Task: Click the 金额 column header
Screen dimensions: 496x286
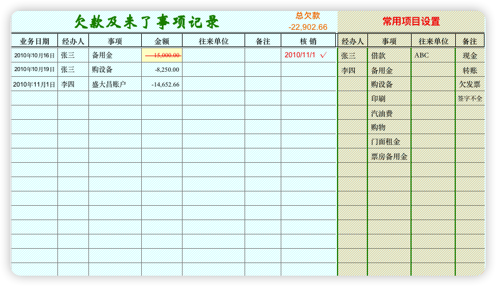Action: tap(162, 41)
